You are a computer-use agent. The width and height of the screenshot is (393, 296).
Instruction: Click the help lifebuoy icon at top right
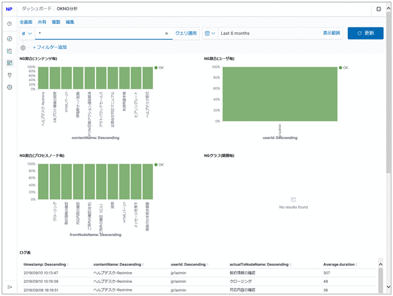point(379,9)
